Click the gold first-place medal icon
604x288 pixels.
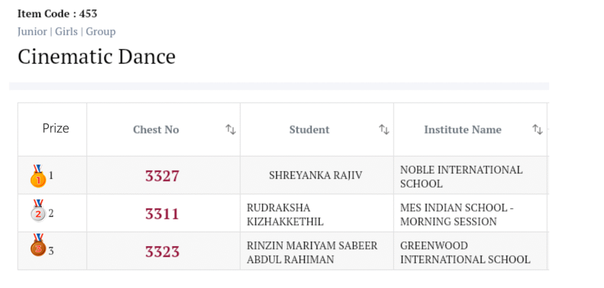coord(38,176)
